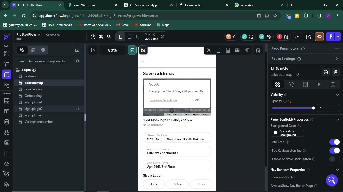Select the tablet canvas size icon
Image resolution: width=343 pixels, height=192 pixels.
pos(130,37)
